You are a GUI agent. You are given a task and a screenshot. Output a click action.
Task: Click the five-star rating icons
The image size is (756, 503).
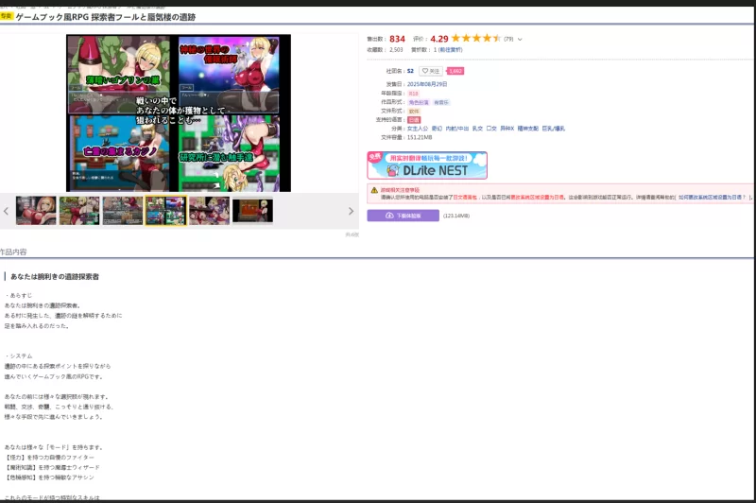[476, 38]
